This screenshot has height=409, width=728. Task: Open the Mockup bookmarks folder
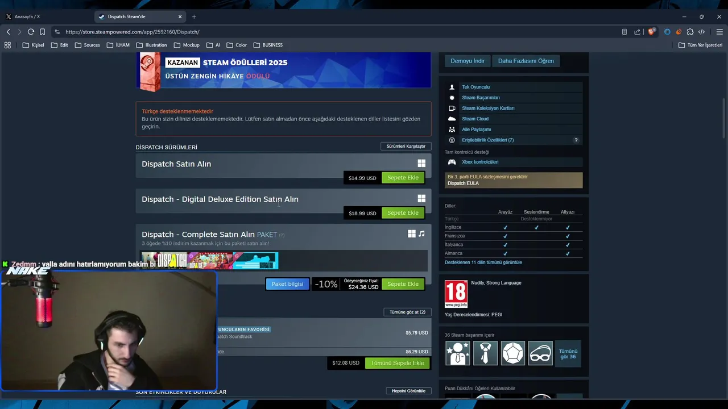point(187,45)
